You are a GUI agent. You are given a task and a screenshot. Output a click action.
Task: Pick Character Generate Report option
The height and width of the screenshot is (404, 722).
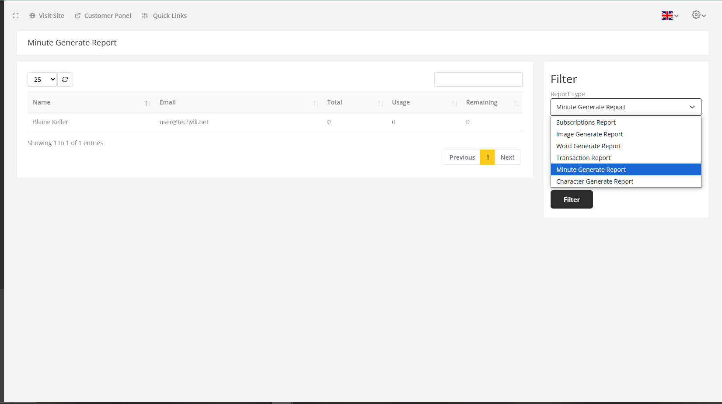click(595, 181)
